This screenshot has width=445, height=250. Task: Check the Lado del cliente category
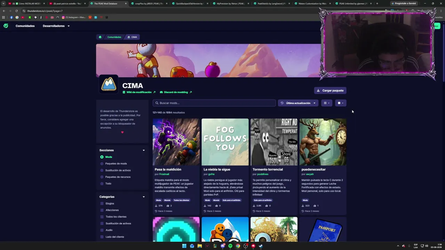point(102,237)
